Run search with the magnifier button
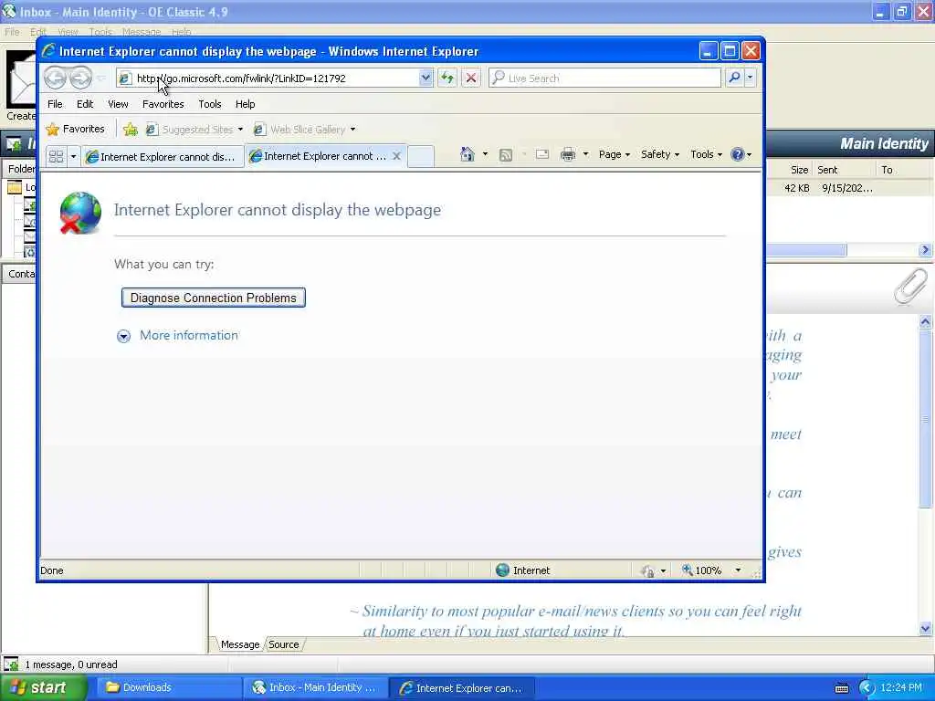 pos(734,78)
